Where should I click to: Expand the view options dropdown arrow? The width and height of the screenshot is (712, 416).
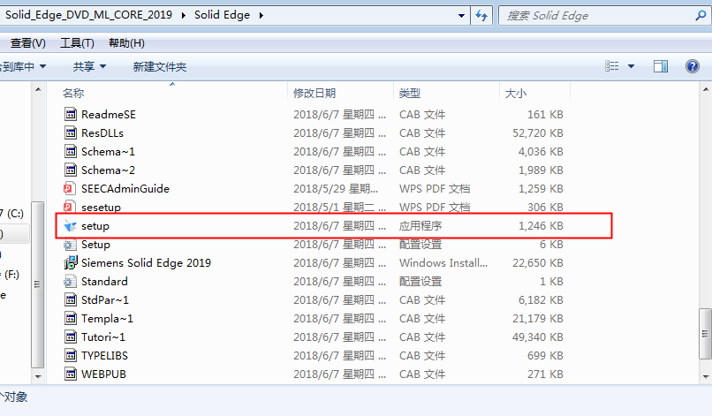[x=631, y=66]
